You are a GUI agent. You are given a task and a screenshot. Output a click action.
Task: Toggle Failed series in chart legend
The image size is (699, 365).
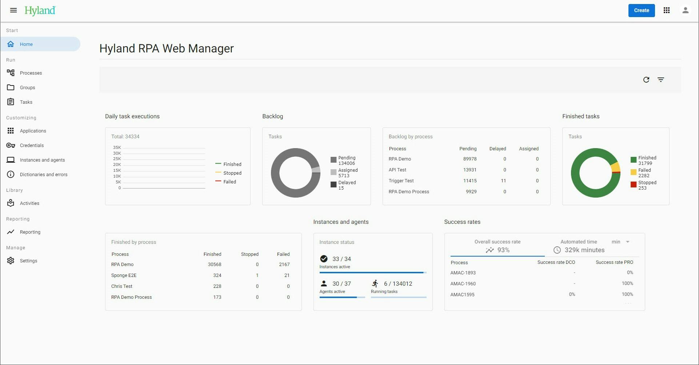click(x=225, y=182)
